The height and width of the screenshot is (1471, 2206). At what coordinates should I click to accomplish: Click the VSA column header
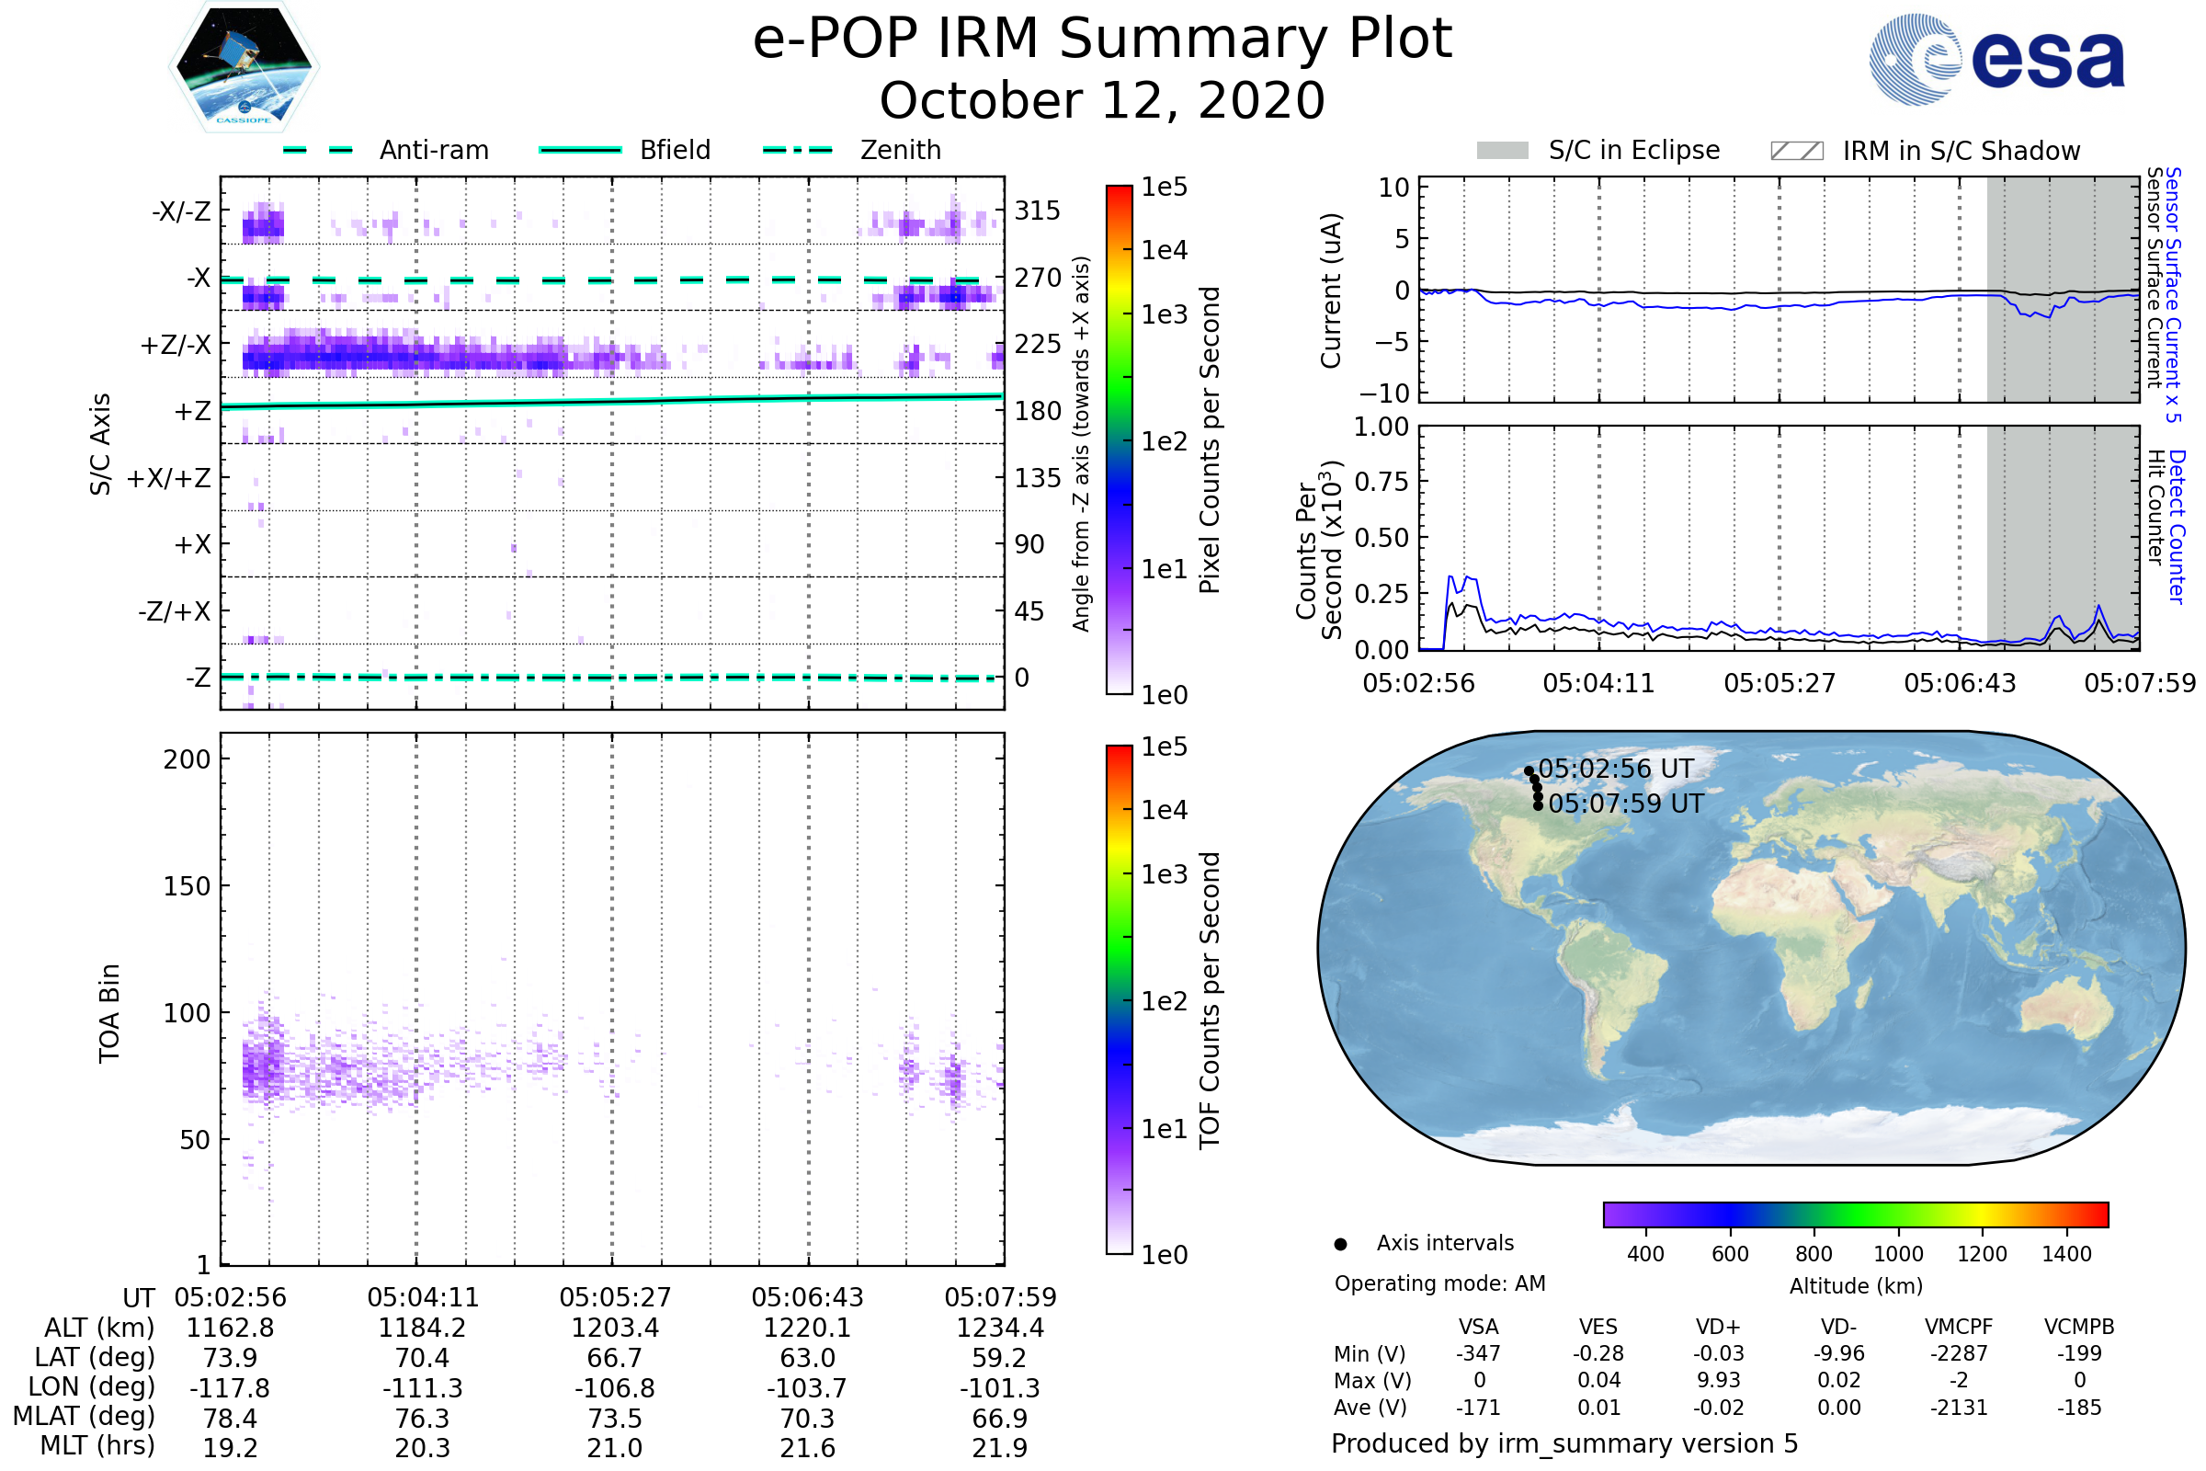coord(1478,1327)
